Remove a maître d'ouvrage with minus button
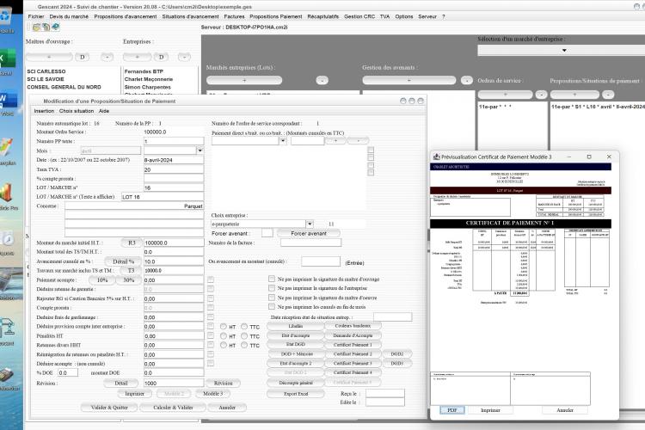Image resolution: width=645 pixels, height=430 pixels. coord(107,57)
